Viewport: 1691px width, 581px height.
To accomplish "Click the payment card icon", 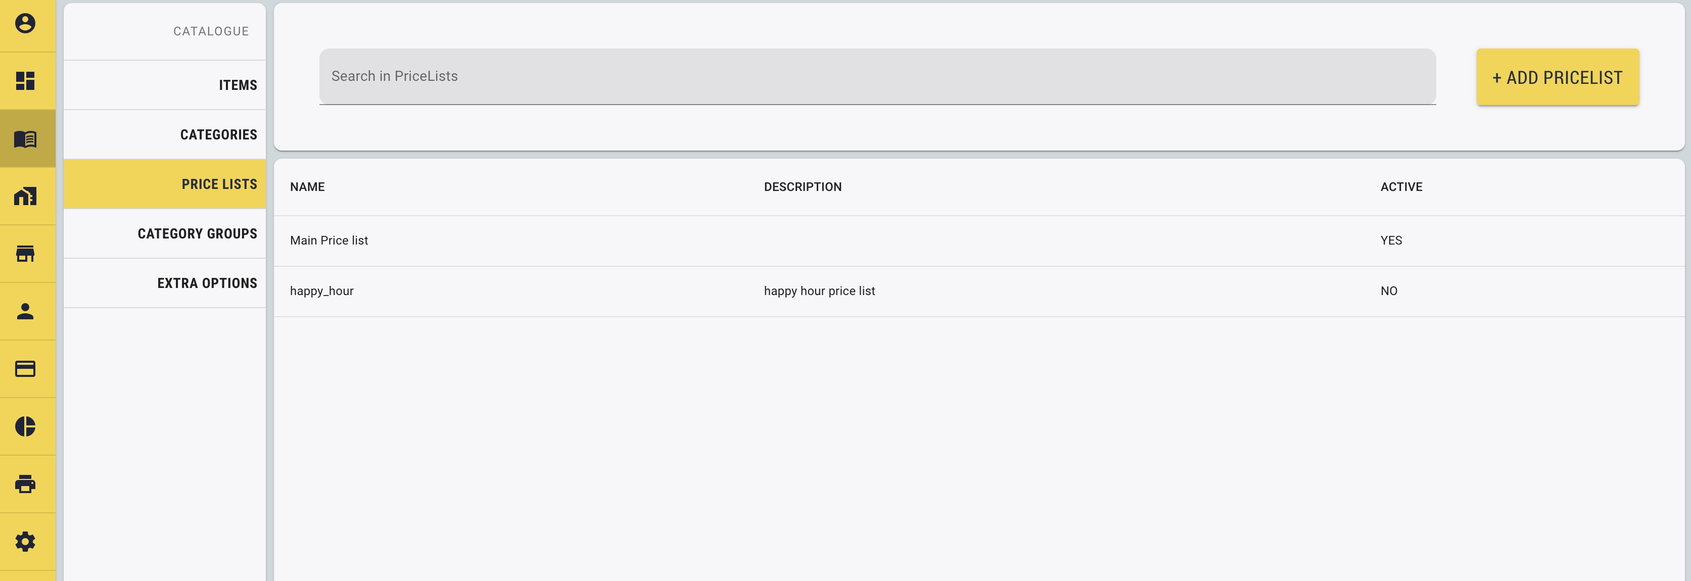I will pos(26,368).
